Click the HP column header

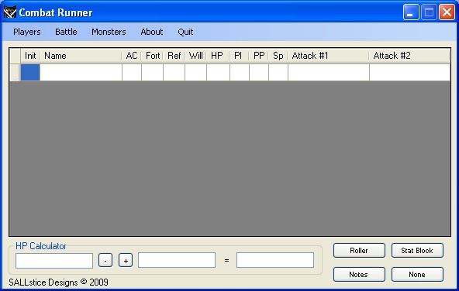point(218,56)
